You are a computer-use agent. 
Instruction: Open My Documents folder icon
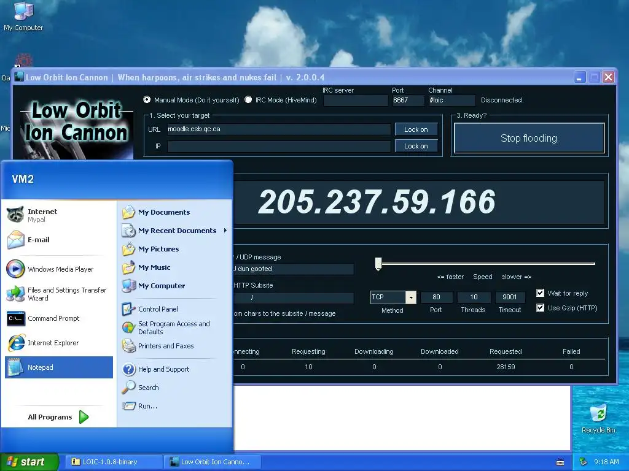tap(129, 212)
